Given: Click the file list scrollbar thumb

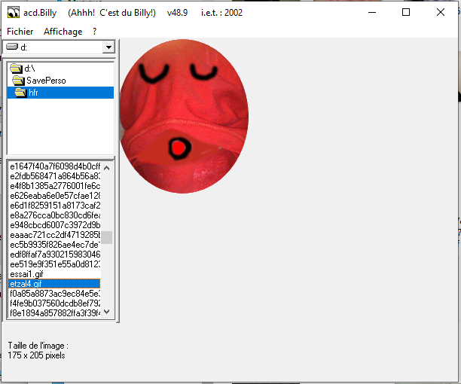Looking at the screenshot, I should 107,237.
